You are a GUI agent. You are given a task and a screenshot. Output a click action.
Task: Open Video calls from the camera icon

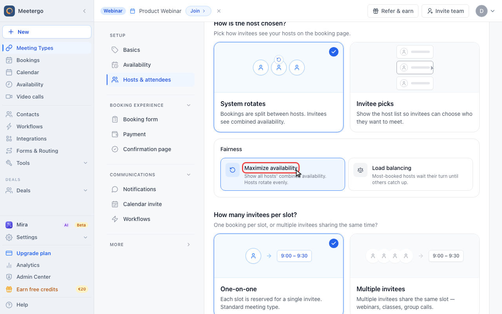[9, 97]
